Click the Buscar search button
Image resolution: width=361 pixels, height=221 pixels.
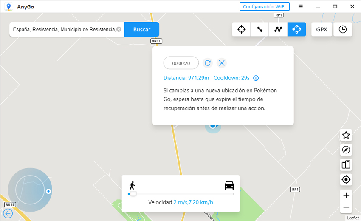tap(142, 29)
